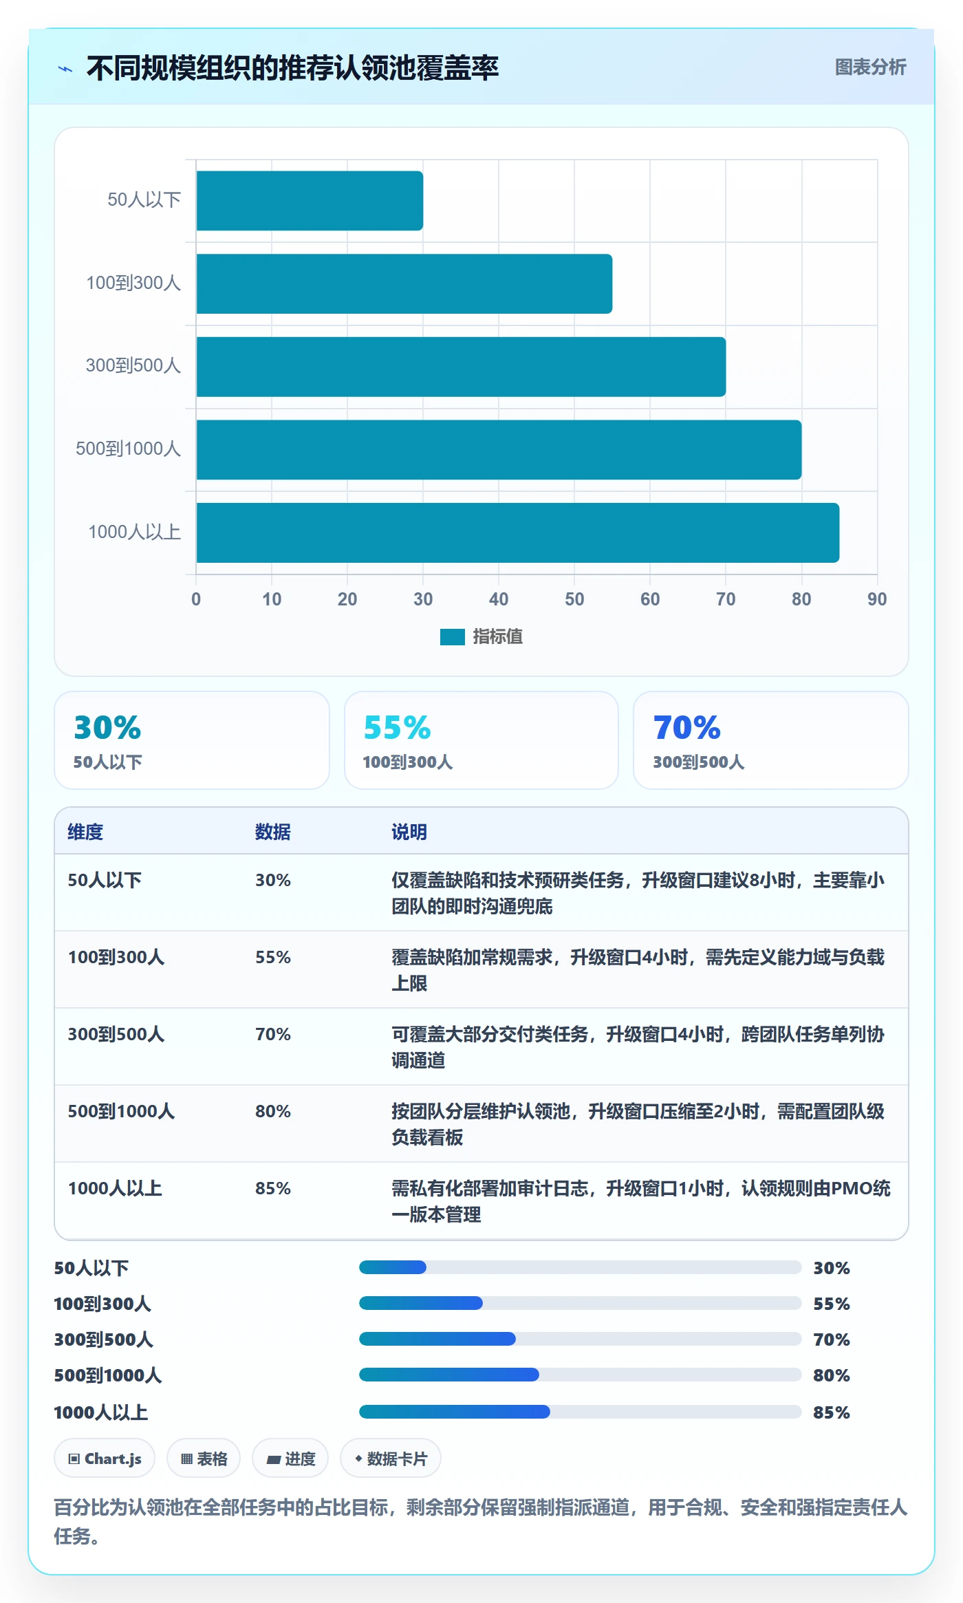
Task: Select the 55% data card
Action: click(481, 740)
